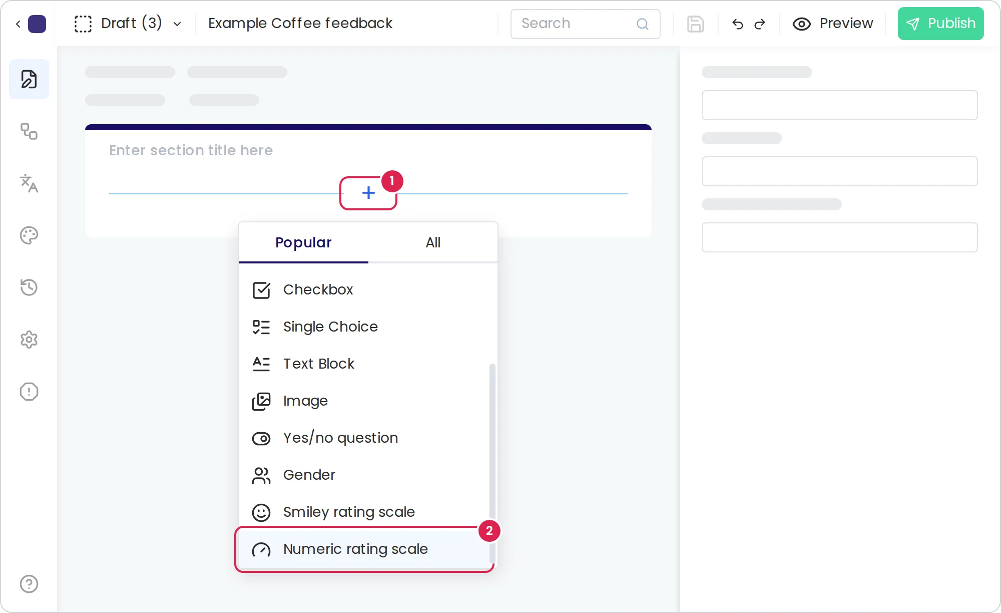This screenshot has width=1001, height=613.
Task: Open the logic flow sidebar icon
Action: pos(29,131)
